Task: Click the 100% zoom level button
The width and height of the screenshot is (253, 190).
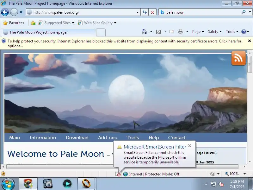Action: click(232, 174)
